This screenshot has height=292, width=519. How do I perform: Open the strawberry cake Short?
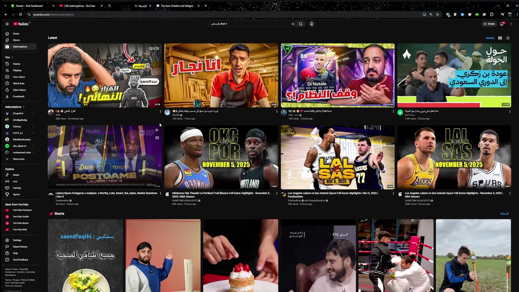click(240, 255)
